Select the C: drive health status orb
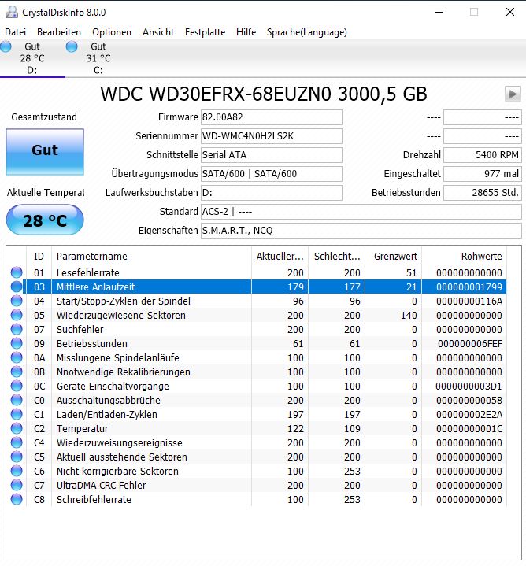Image resolution: width=526 pixels, height=566 pixels. point(72,46)
